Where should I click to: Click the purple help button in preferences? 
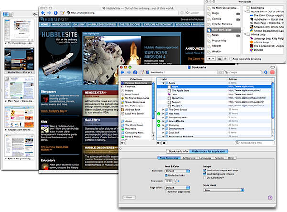coord(270,197)
